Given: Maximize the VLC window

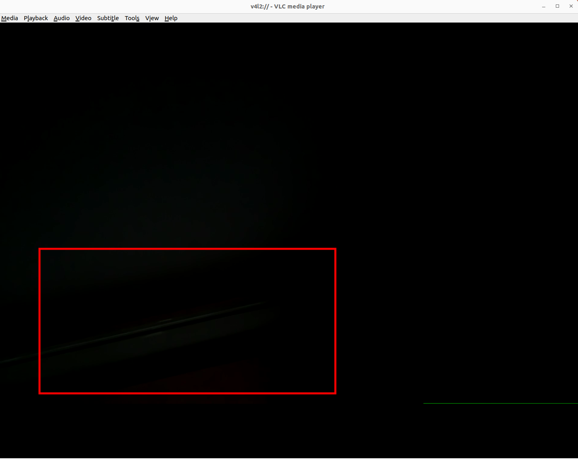Looking at the screenshot, I should pos(557,6).
